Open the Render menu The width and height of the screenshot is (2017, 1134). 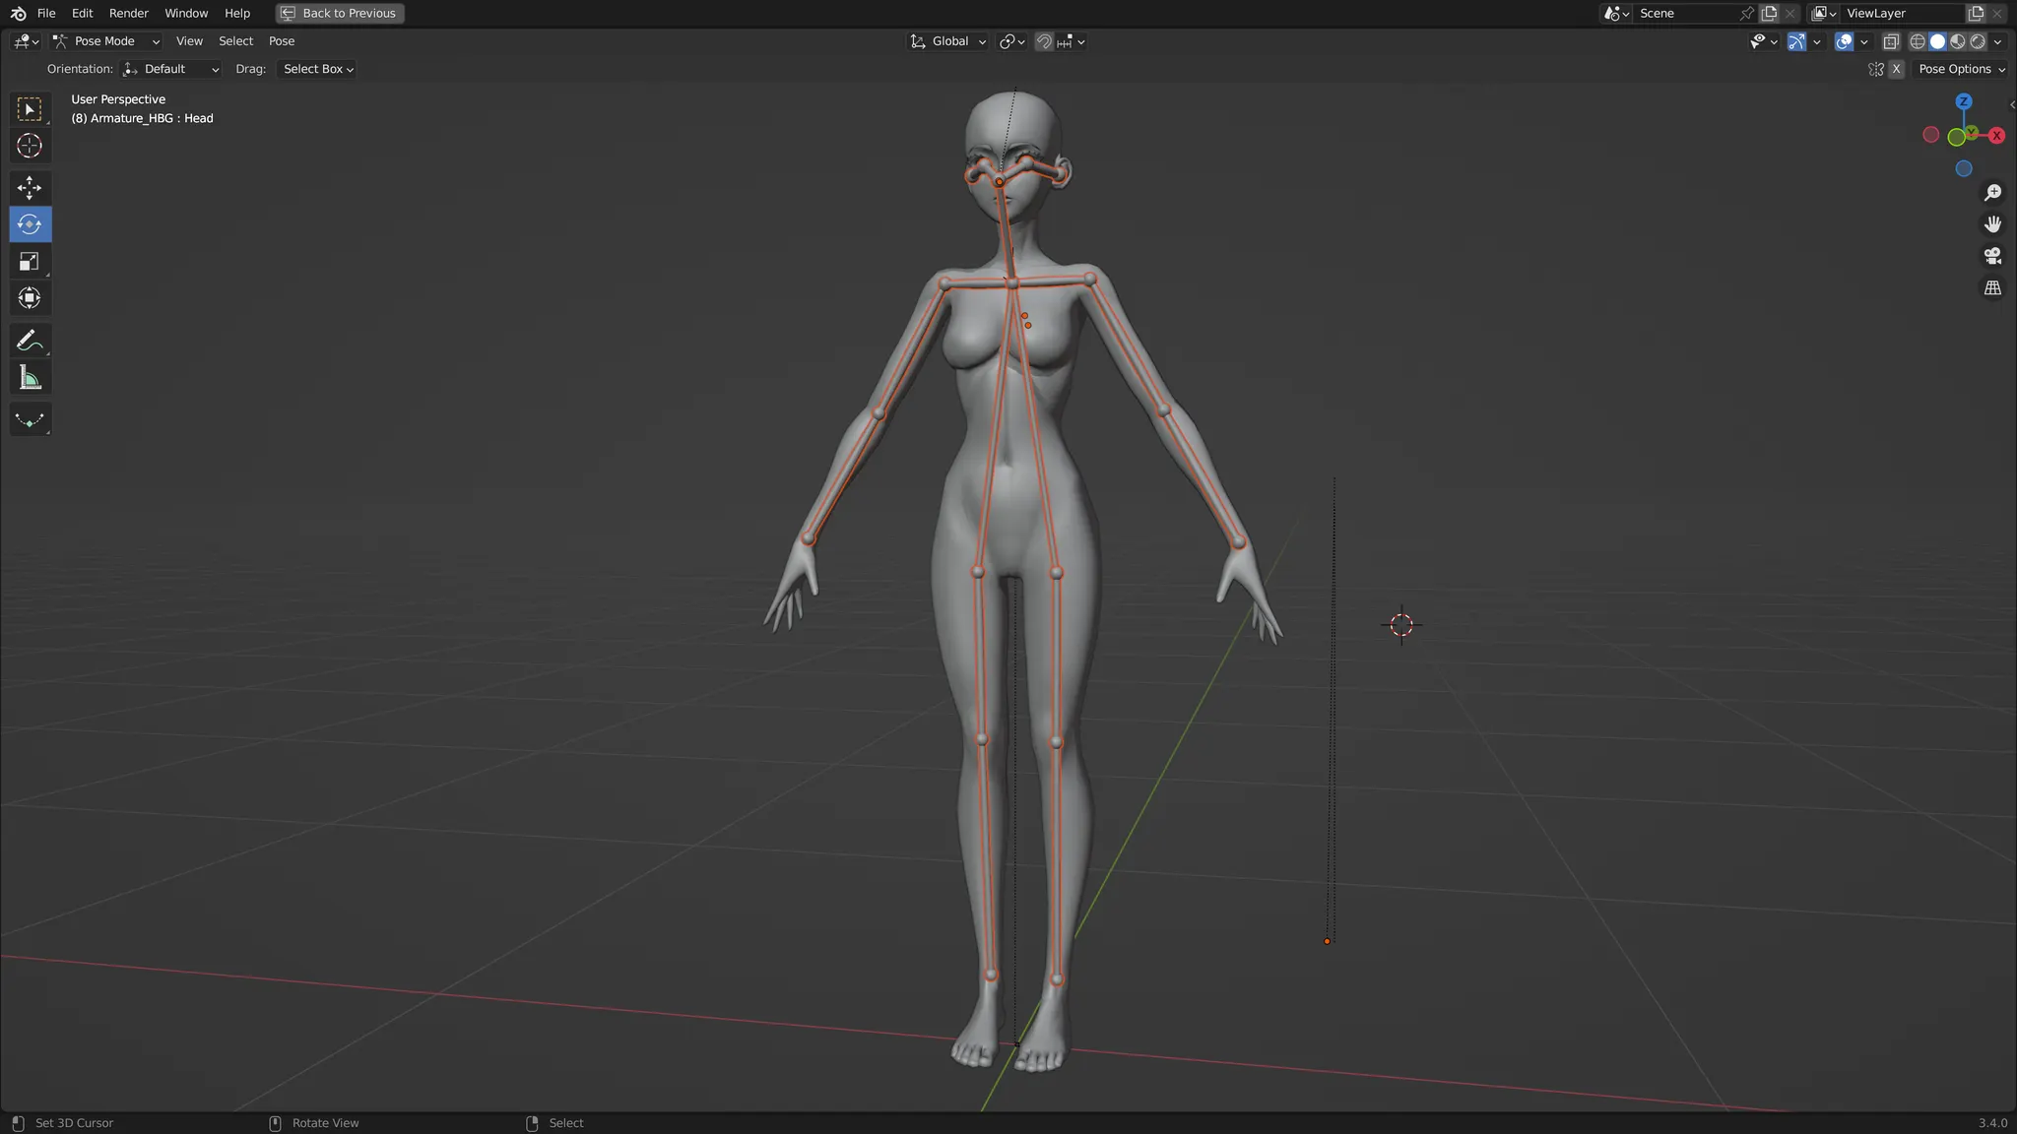click(129, 13)
